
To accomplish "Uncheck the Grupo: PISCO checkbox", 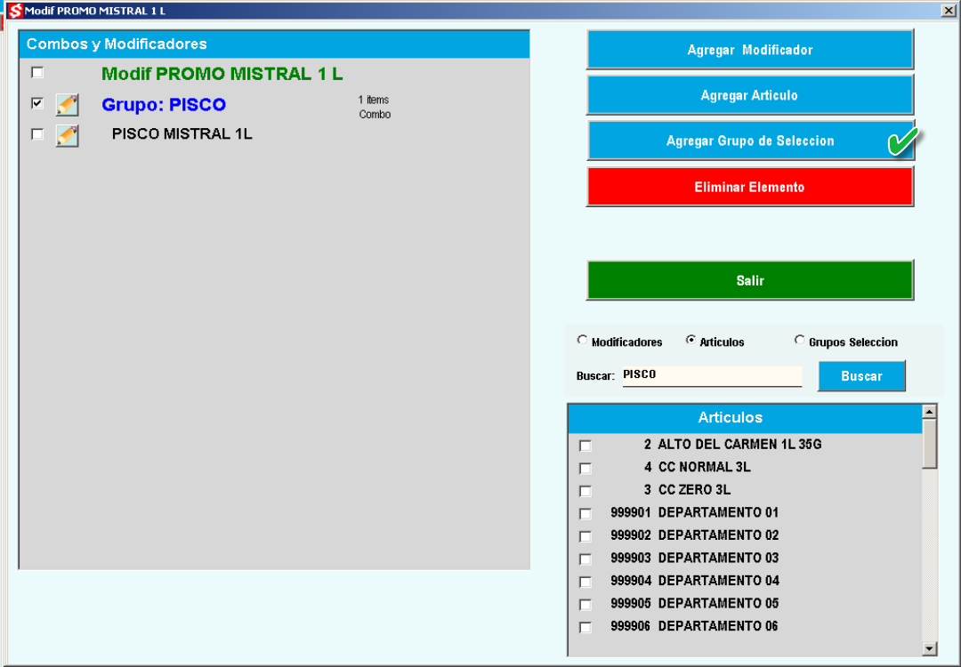I will click(37, 103).
